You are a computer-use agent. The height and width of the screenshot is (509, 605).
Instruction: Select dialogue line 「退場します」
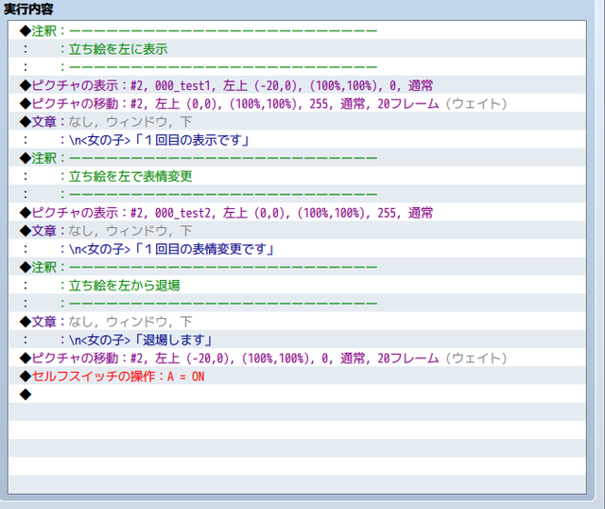[x=297, y=340]
